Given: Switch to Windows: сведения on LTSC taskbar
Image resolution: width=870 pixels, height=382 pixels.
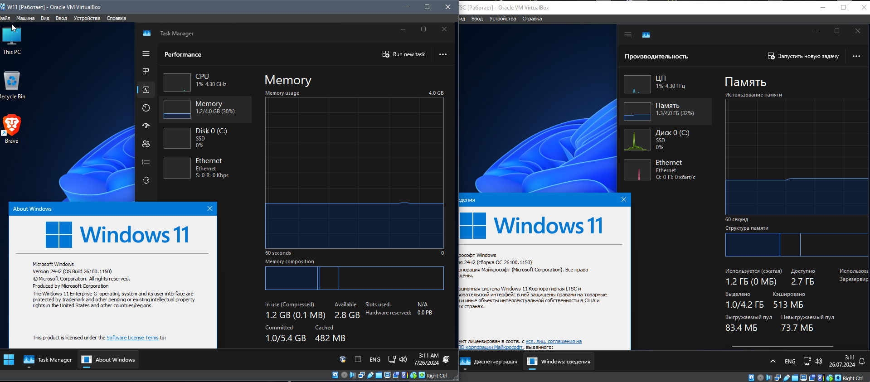Looking at the screenshot, I should pyautogui.click(x=559, y=362).
